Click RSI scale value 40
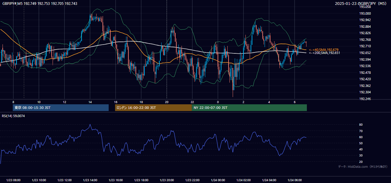Screen dimensions: 391x183 click(x=361, y=149)
